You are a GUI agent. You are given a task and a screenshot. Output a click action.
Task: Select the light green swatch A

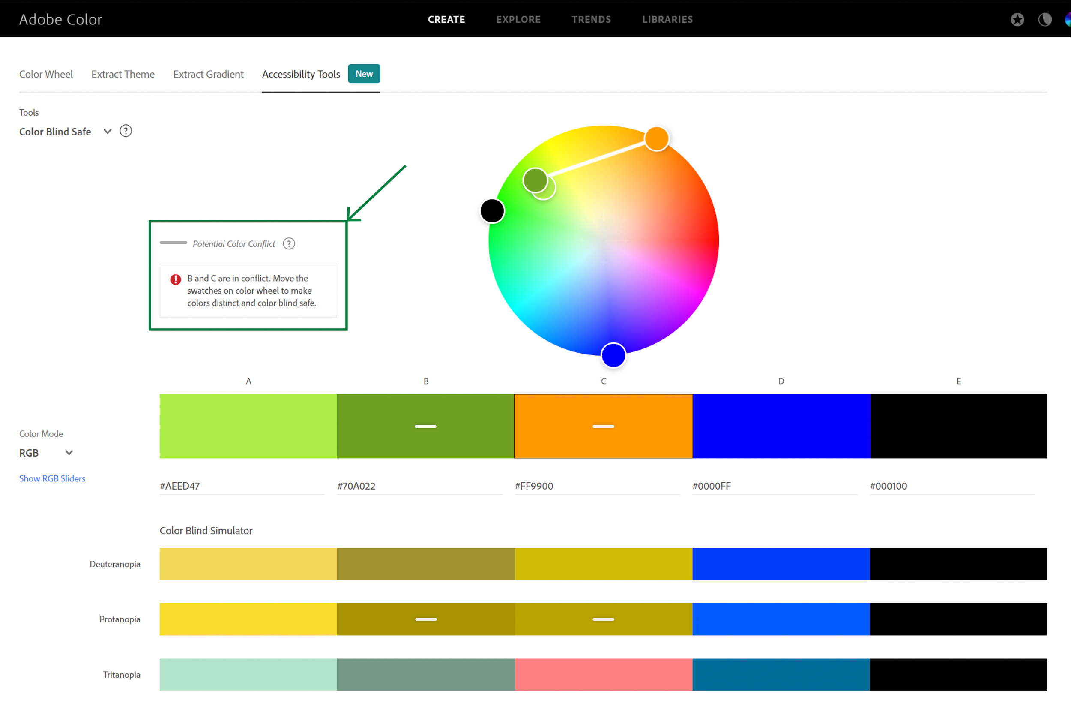(248, 426)
